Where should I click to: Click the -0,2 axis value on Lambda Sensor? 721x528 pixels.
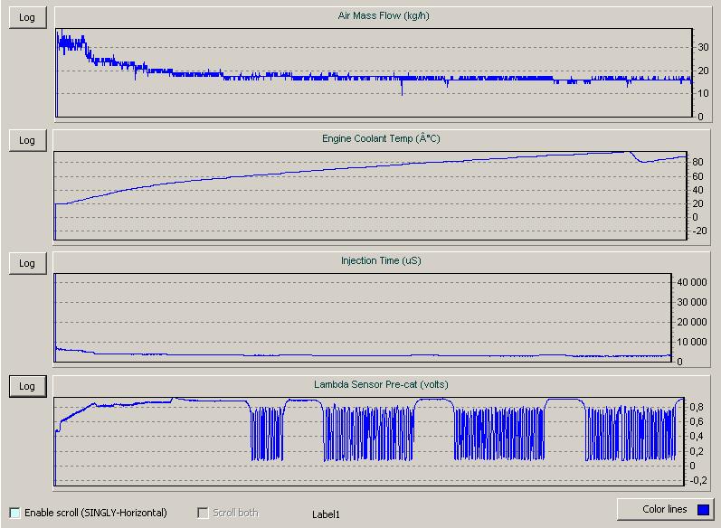pyautogui.click(x=698, y=480)
